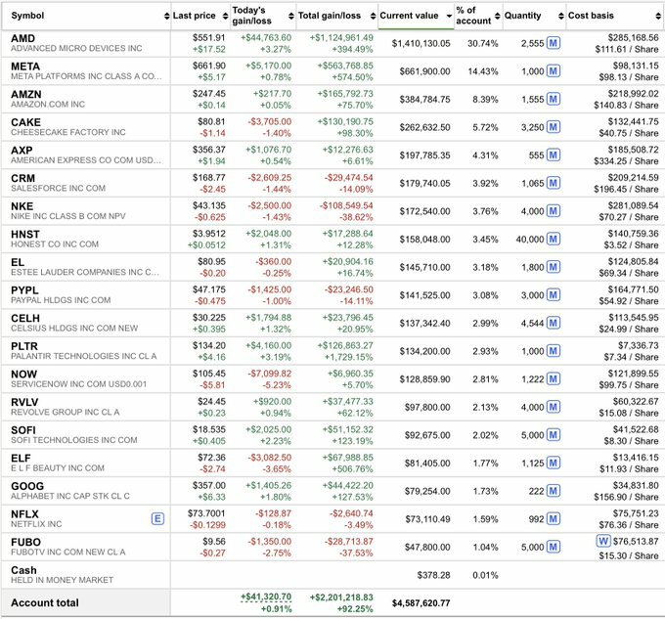Click CELH symbol name
Image resolution: width=665 pixels, height=619 pixels.
tap(25, 319)
